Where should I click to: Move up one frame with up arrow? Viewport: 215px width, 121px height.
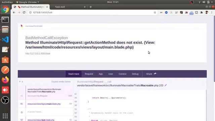click(20, 82)
